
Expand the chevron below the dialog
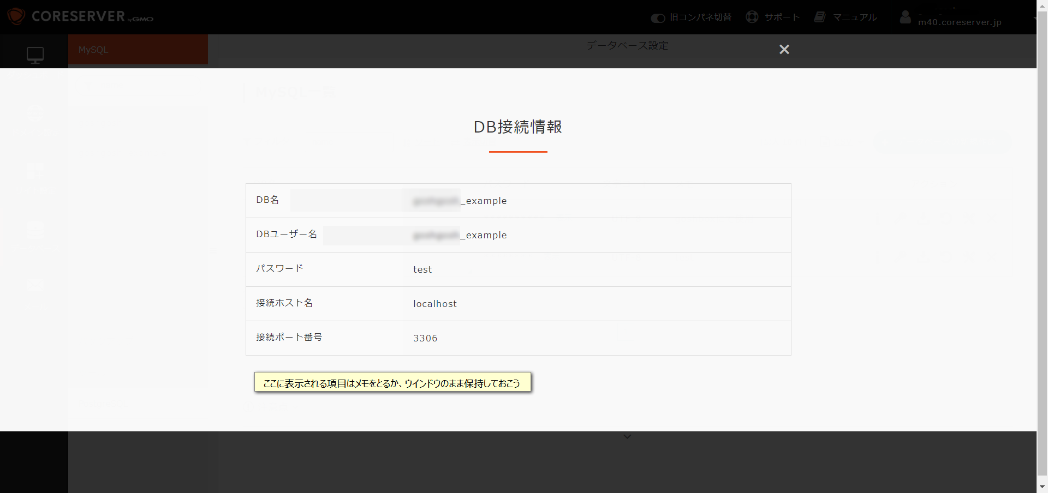tap(627, 436)
